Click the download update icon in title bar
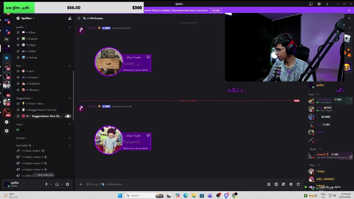This screenshot has width=354, height=199. (x=327, y=4)
